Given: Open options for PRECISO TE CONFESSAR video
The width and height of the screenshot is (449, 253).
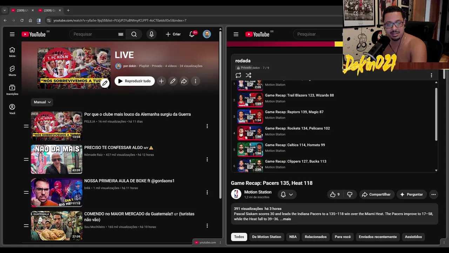Looking at the screenshot, I should click(x=207, y=159).
